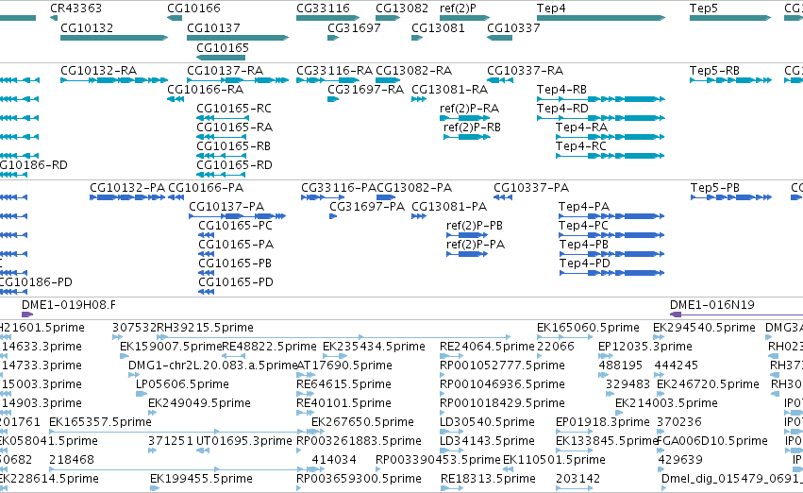The height and width of the screenshot is (493, 803).
Task: Select EST UT01695.3prime
Action: pyautogui.click(x=203, y=451)
